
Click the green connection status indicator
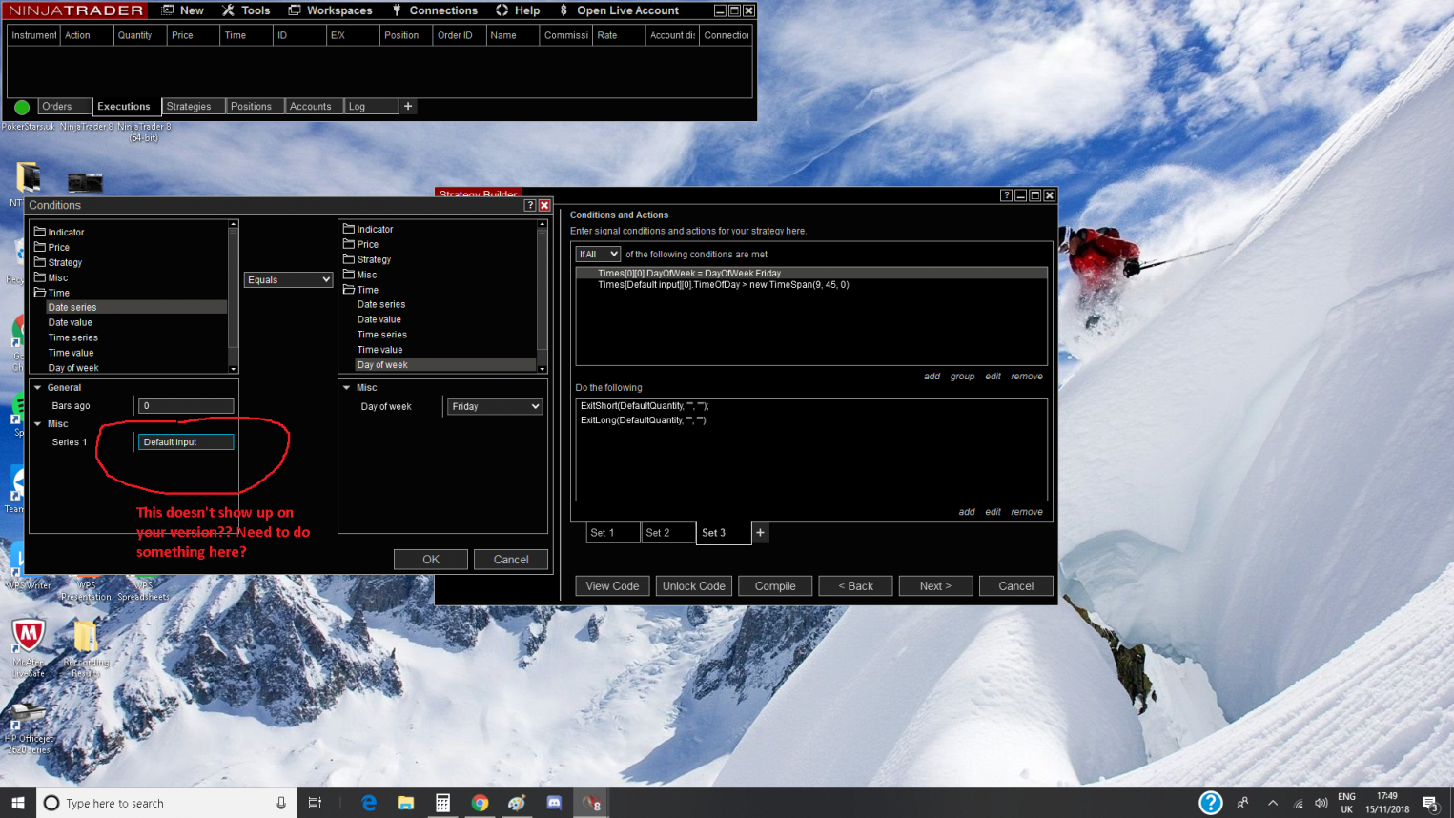point(22,108)
